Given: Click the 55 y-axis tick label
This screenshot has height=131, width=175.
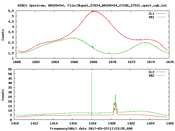Looking at the screenshot, I should (x=10, y=69).
